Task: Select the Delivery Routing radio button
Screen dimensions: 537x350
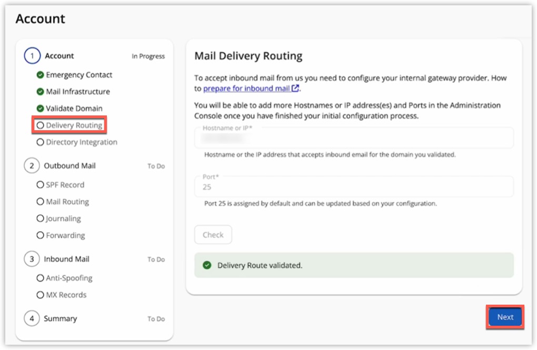Action: pyautogui.click(x=41, y=125)
